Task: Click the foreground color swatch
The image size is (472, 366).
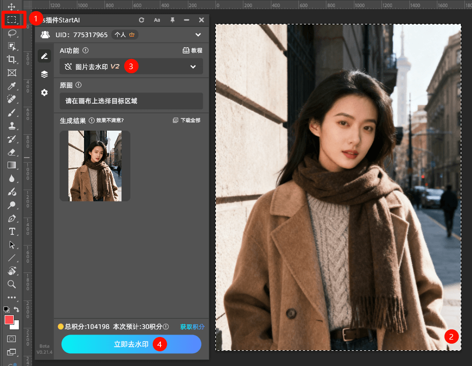Action: click(9, 320)
